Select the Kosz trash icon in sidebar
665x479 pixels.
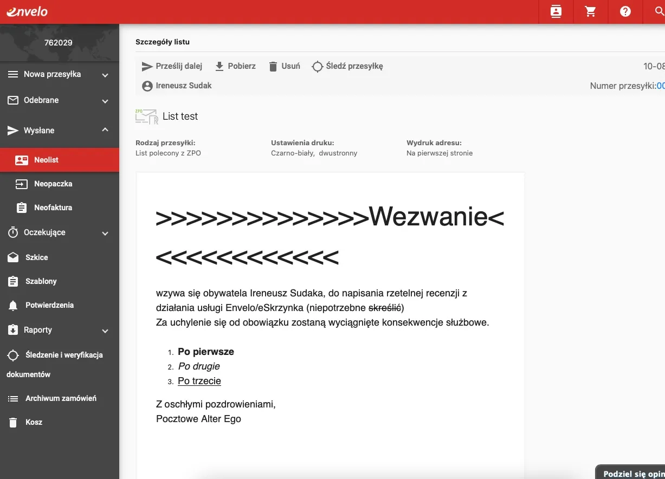[x=13, y=422]
